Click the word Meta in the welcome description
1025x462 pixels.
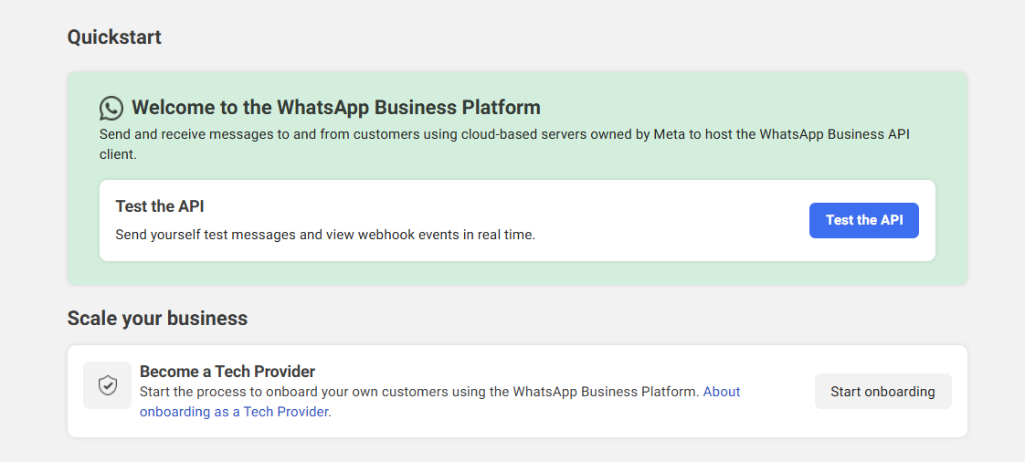click(x=670, y=134)
